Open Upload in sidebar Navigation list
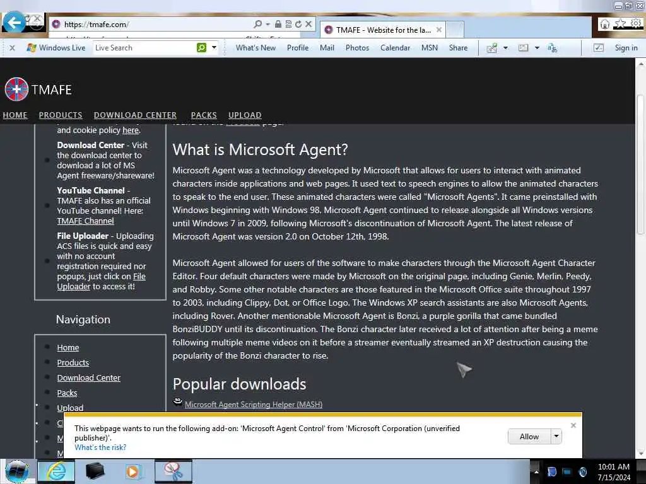 [x=70, y=408]
